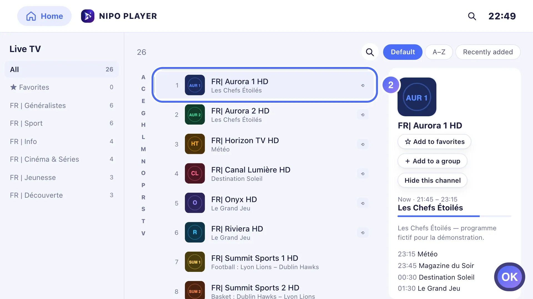
Task: Click catch-up icon on Aurora 2 HD row
Action: (x=363, y=115)
